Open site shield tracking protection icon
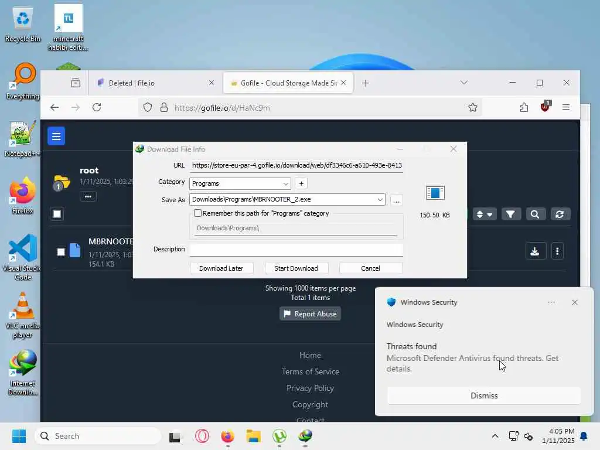The image size is (600, 450). 148,108
